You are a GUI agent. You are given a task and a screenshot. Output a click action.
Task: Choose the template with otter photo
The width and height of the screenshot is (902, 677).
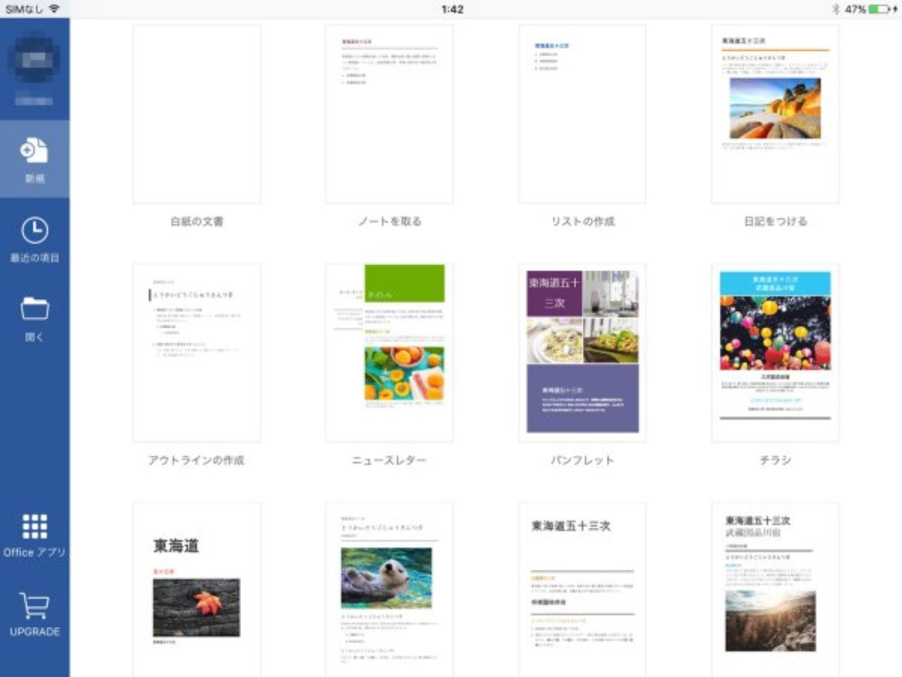coord(389,590)
